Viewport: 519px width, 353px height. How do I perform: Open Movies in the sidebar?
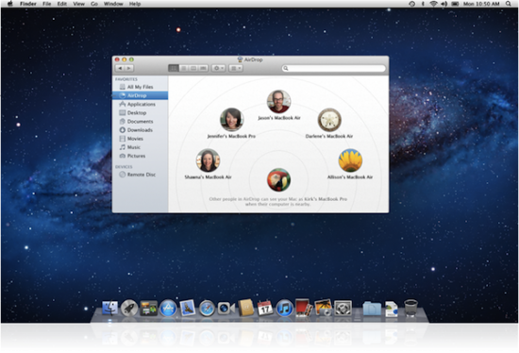140,139
